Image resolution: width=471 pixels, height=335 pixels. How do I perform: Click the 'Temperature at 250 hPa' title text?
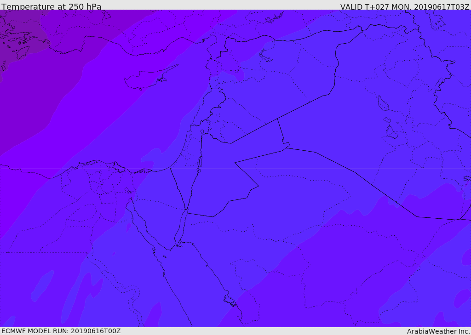[52, 6]
